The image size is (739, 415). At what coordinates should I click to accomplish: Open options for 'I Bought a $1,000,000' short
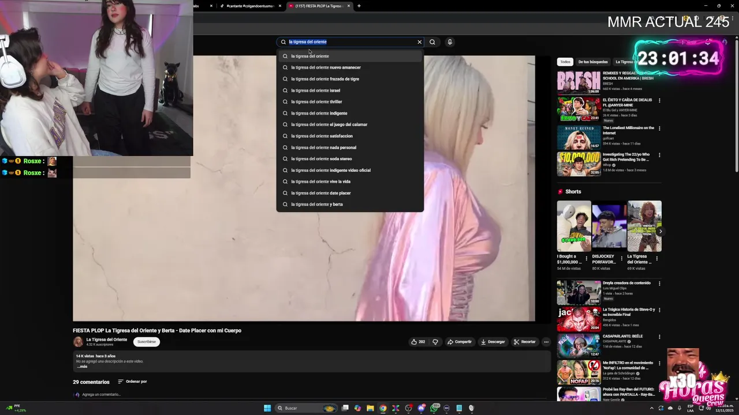586,258
